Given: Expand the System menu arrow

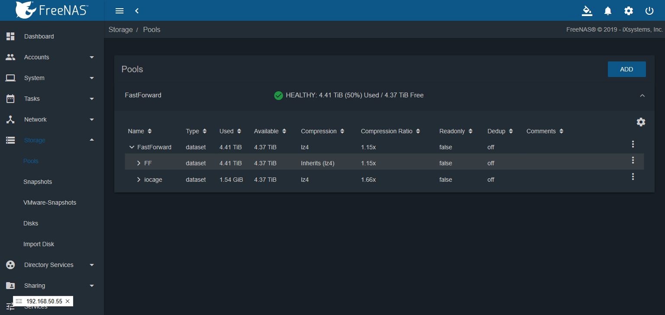Looking at the screenshot, I should pyautogui.click(x=92, y=78).
